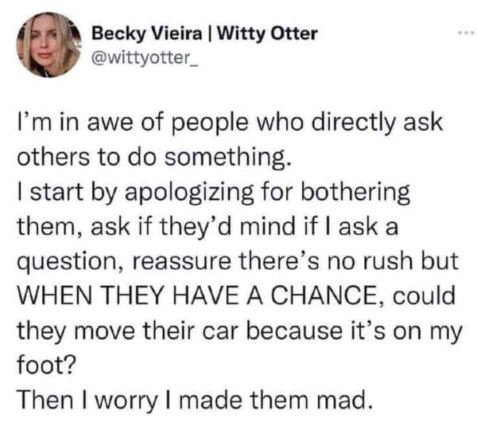Click the word "directly" in the tweet
Image resolution: width=477 pixels, height=442 pixels.
tap(348, 125)
